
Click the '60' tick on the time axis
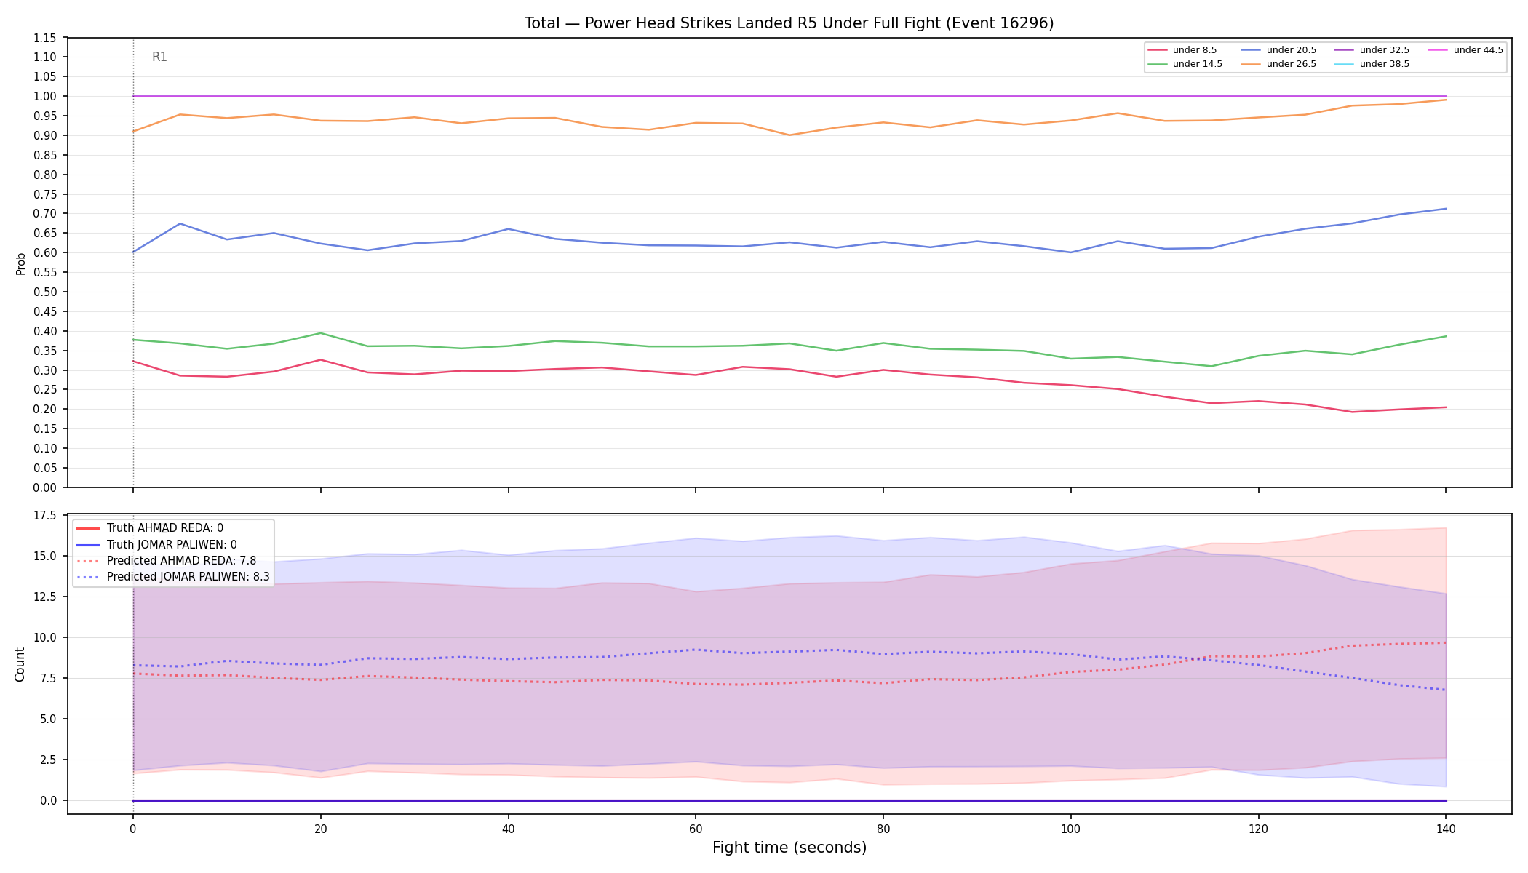pyautogui.click(x=696, y=828)
